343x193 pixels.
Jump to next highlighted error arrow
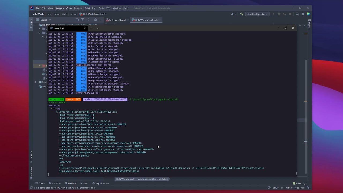tap(304, 25)
